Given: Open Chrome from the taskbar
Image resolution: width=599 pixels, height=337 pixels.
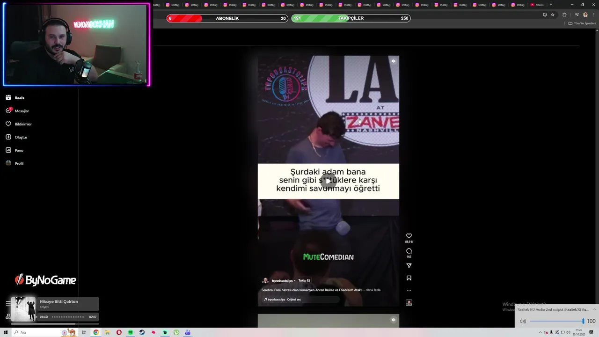Looking at the screenshot, I should 96,332.
